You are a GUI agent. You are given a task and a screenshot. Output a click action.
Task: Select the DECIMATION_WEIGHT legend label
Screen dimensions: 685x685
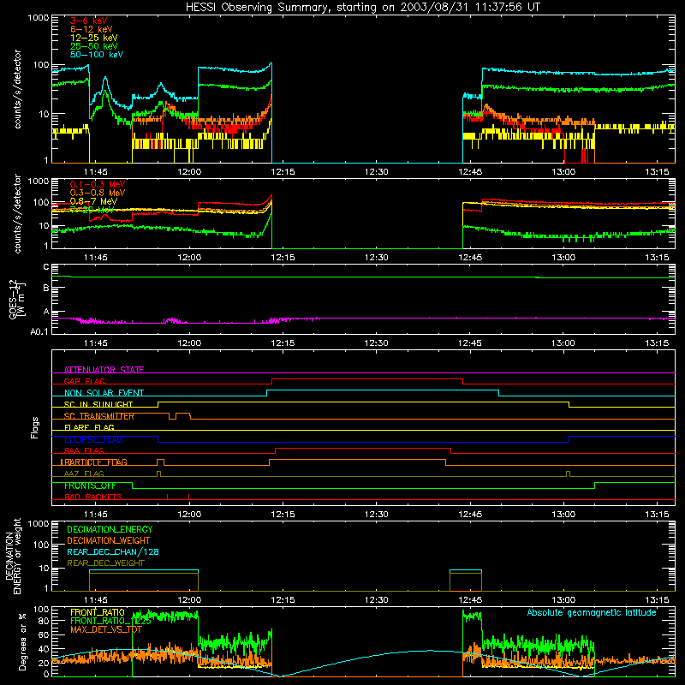109,540
